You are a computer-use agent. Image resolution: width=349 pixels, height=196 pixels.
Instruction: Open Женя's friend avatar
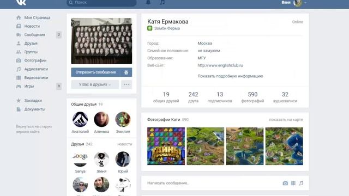coord(101,159)
